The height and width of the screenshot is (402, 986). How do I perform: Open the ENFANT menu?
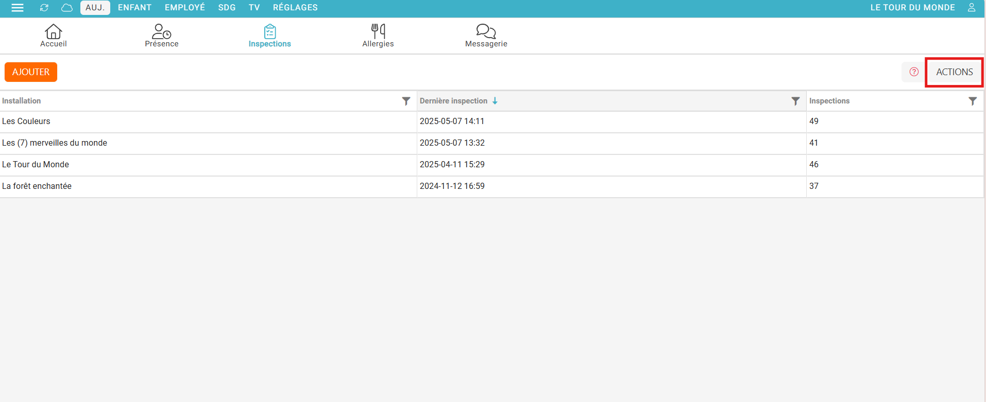point(135,8)
